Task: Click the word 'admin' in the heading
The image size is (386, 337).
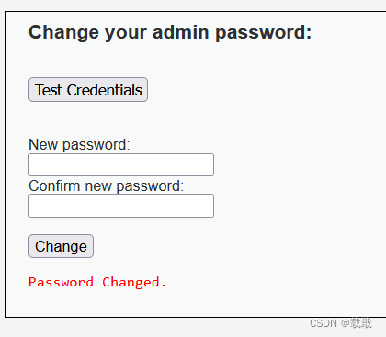Action: (x=180, y=32)
